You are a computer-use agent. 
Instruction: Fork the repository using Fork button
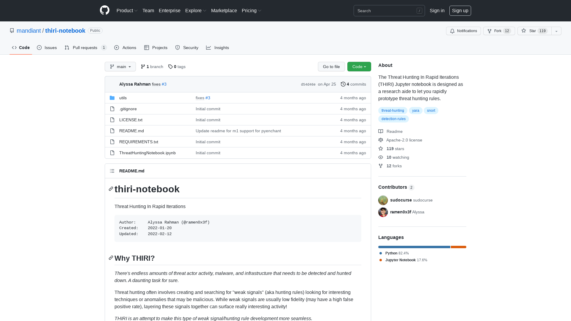coord(499,31)
